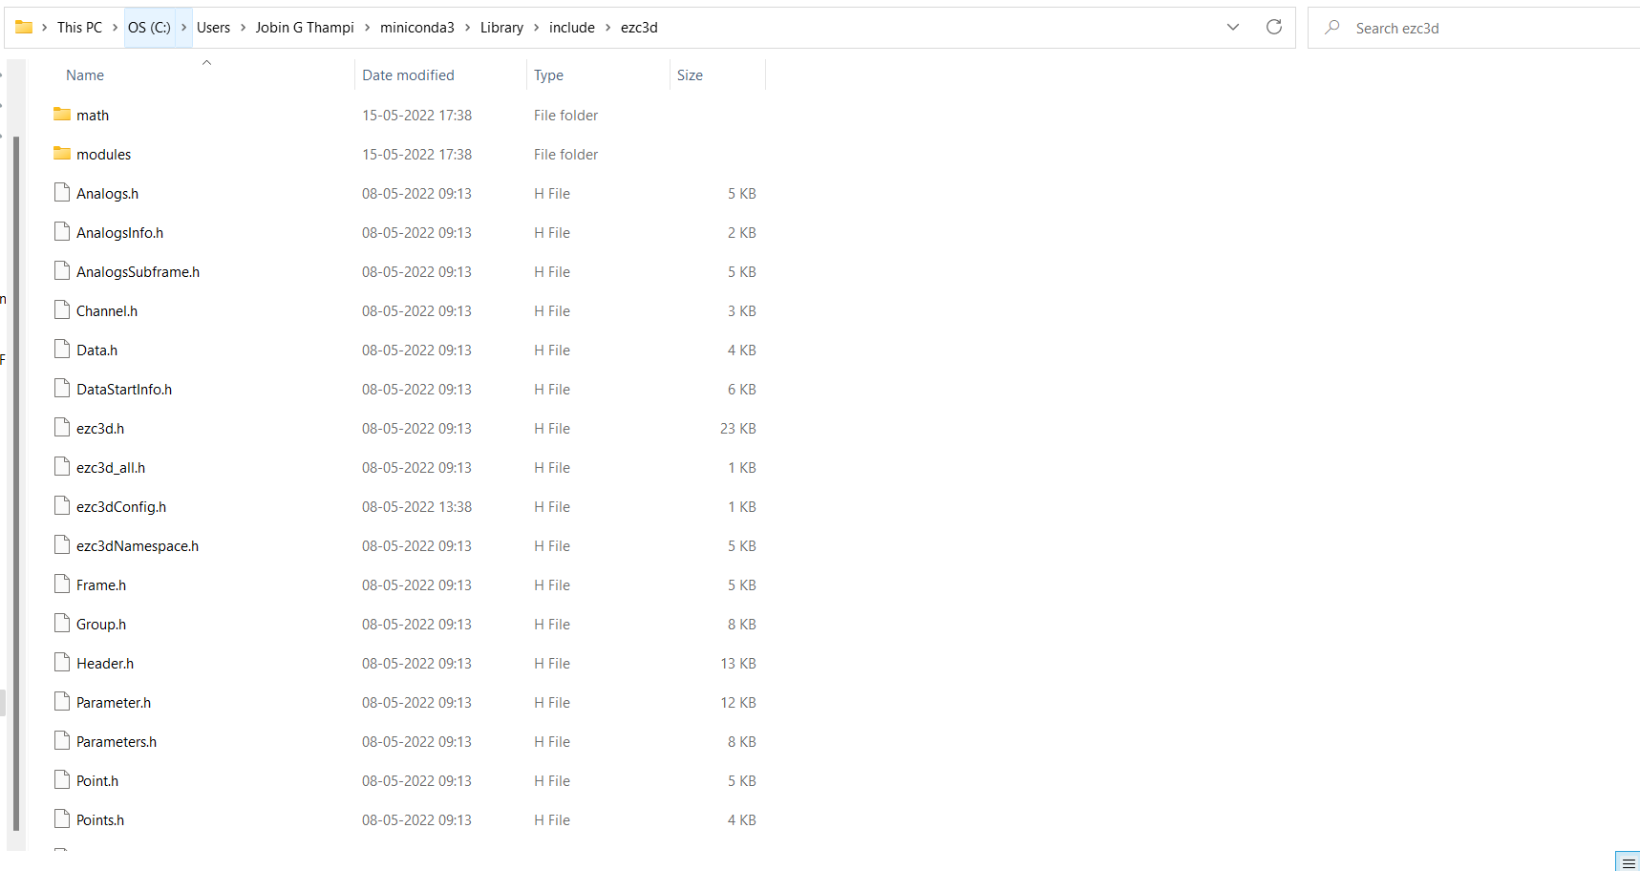Switch to details layout using bottom-right toggle
This screenshot has width=1640, height=871.
coord(1627,860)
